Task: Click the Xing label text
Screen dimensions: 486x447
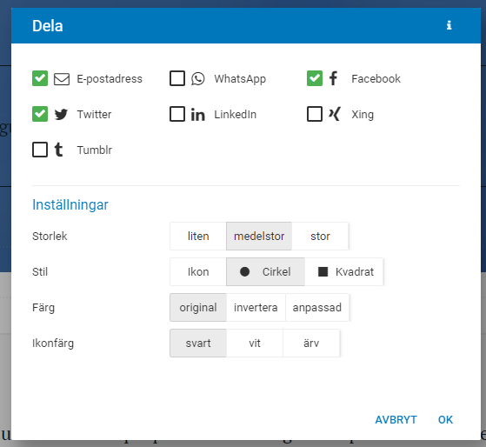Action: pos(363,115)
